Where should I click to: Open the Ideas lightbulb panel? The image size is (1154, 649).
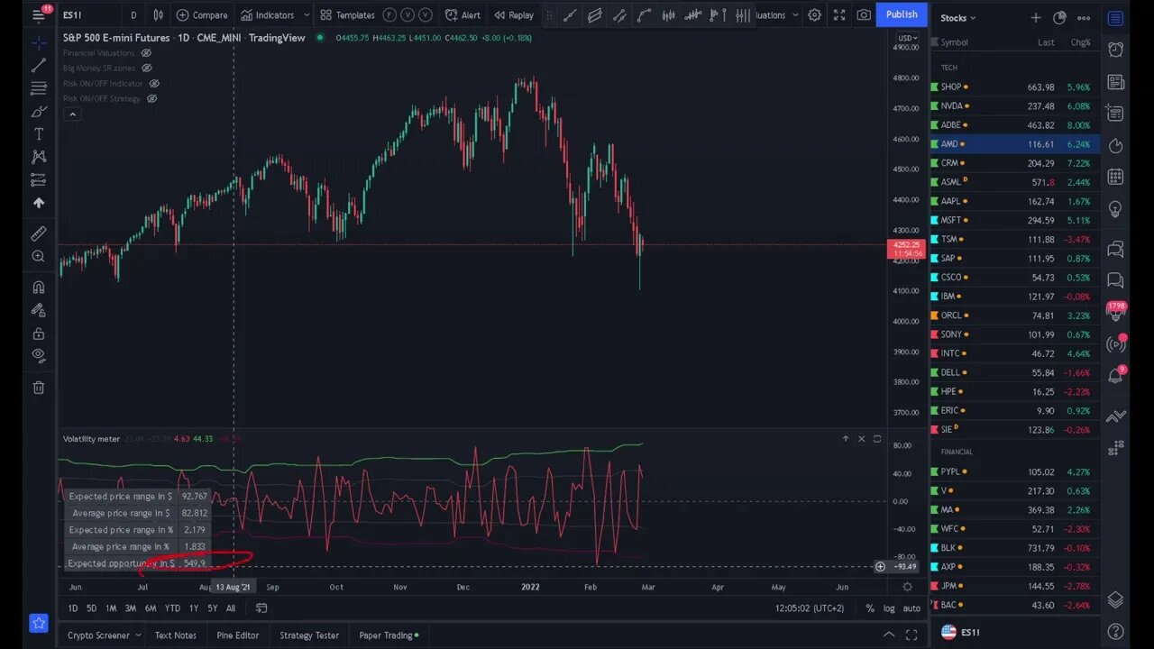coord(1116,210)
